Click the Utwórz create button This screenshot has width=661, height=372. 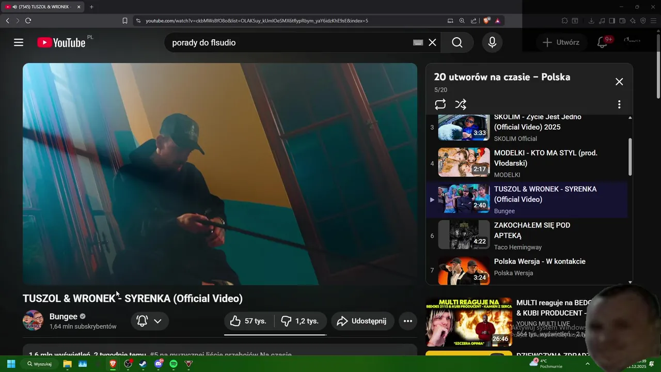pos(561,42)
